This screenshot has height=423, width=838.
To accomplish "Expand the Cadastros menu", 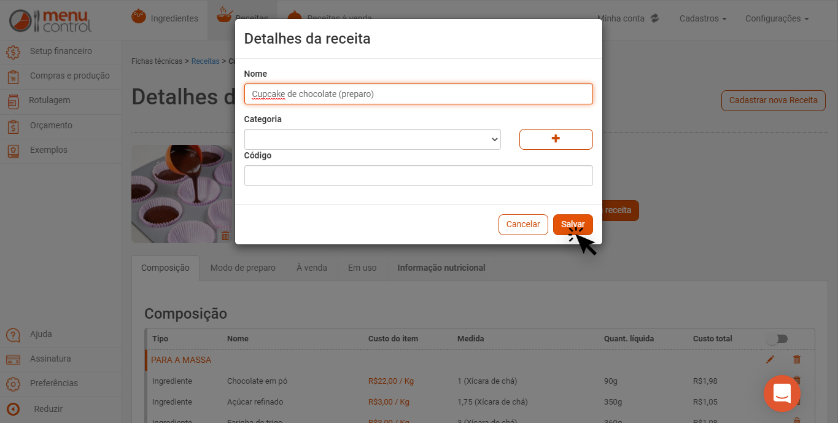I will pyautogui.click(x=703, y=18).
